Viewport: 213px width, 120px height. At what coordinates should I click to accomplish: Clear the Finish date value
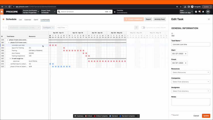pyautogui.click(x=186, y=63)
